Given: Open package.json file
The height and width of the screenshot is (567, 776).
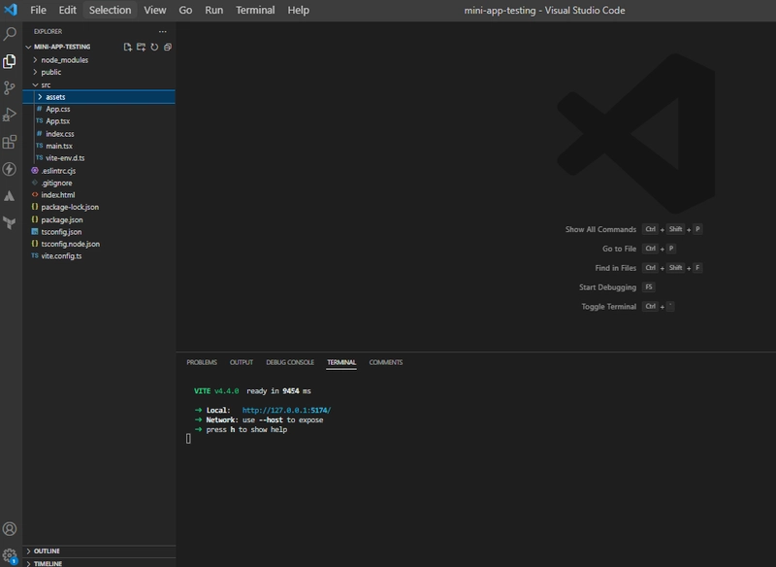Looking at the screenshot, I should coord(99,219).
